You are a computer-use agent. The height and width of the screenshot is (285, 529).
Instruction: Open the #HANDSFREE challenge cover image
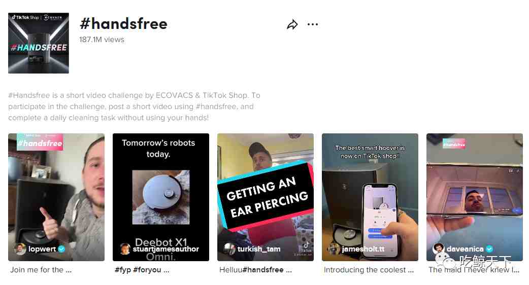[x=39, y=43]
